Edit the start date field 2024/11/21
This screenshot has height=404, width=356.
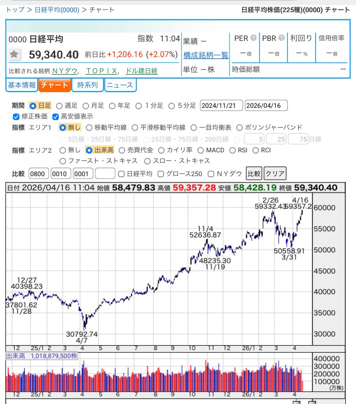pos(221,106)
